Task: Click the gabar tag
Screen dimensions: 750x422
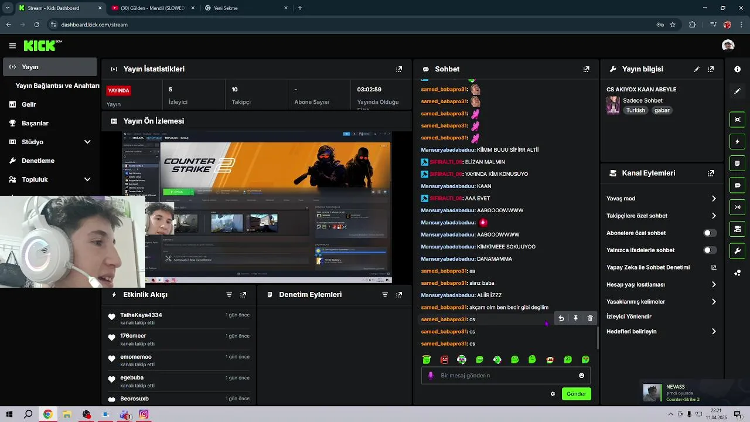Action: pyautogui.click(x=662, y=110)
